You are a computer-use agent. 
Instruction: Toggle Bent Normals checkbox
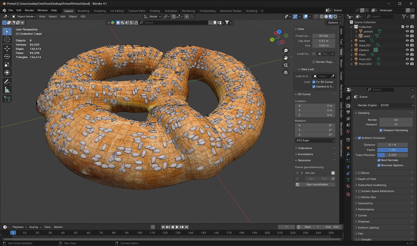pos(379,160)
